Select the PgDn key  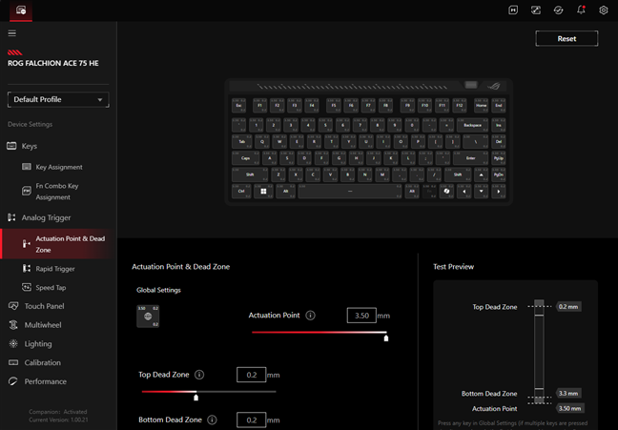[x=499, y=174]
